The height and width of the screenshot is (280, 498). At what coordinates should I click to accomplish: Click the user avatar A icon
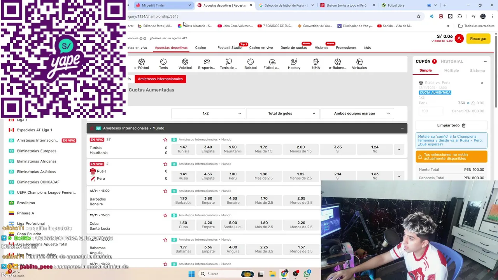point(459,38)
